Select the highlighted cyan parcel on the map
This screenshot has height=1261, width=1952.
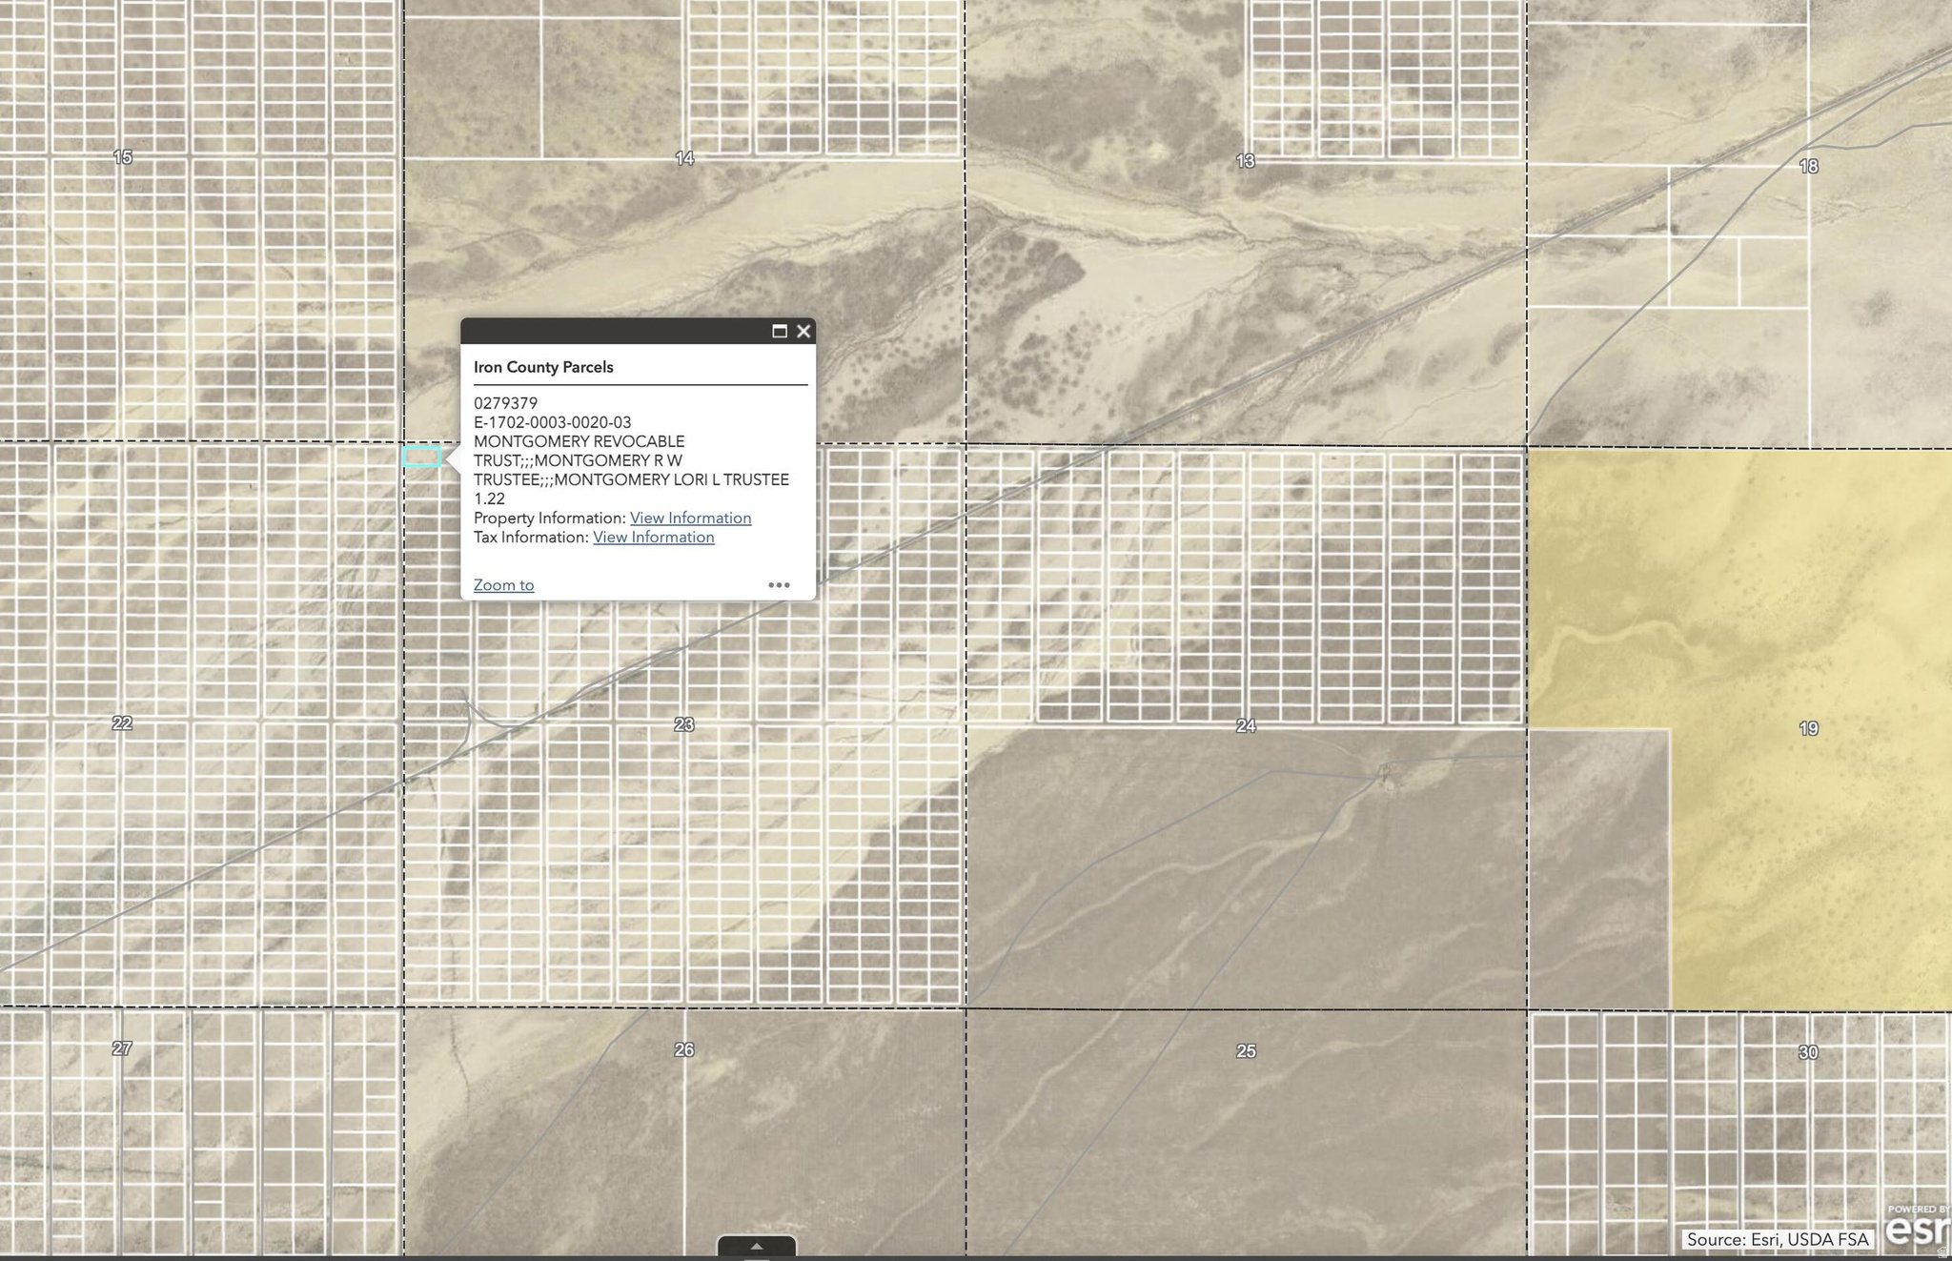pos(422,457)
